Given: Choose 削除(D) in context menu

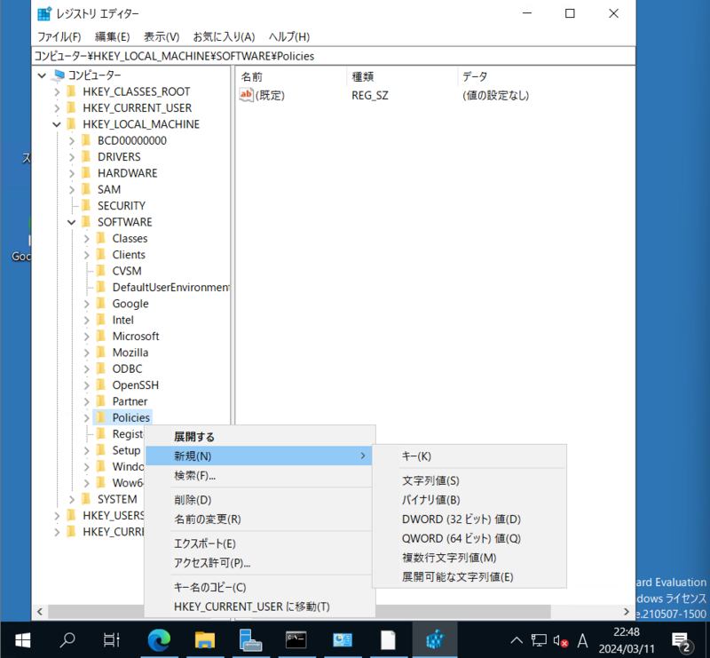Looking at the screenshot, I should 259,500.
